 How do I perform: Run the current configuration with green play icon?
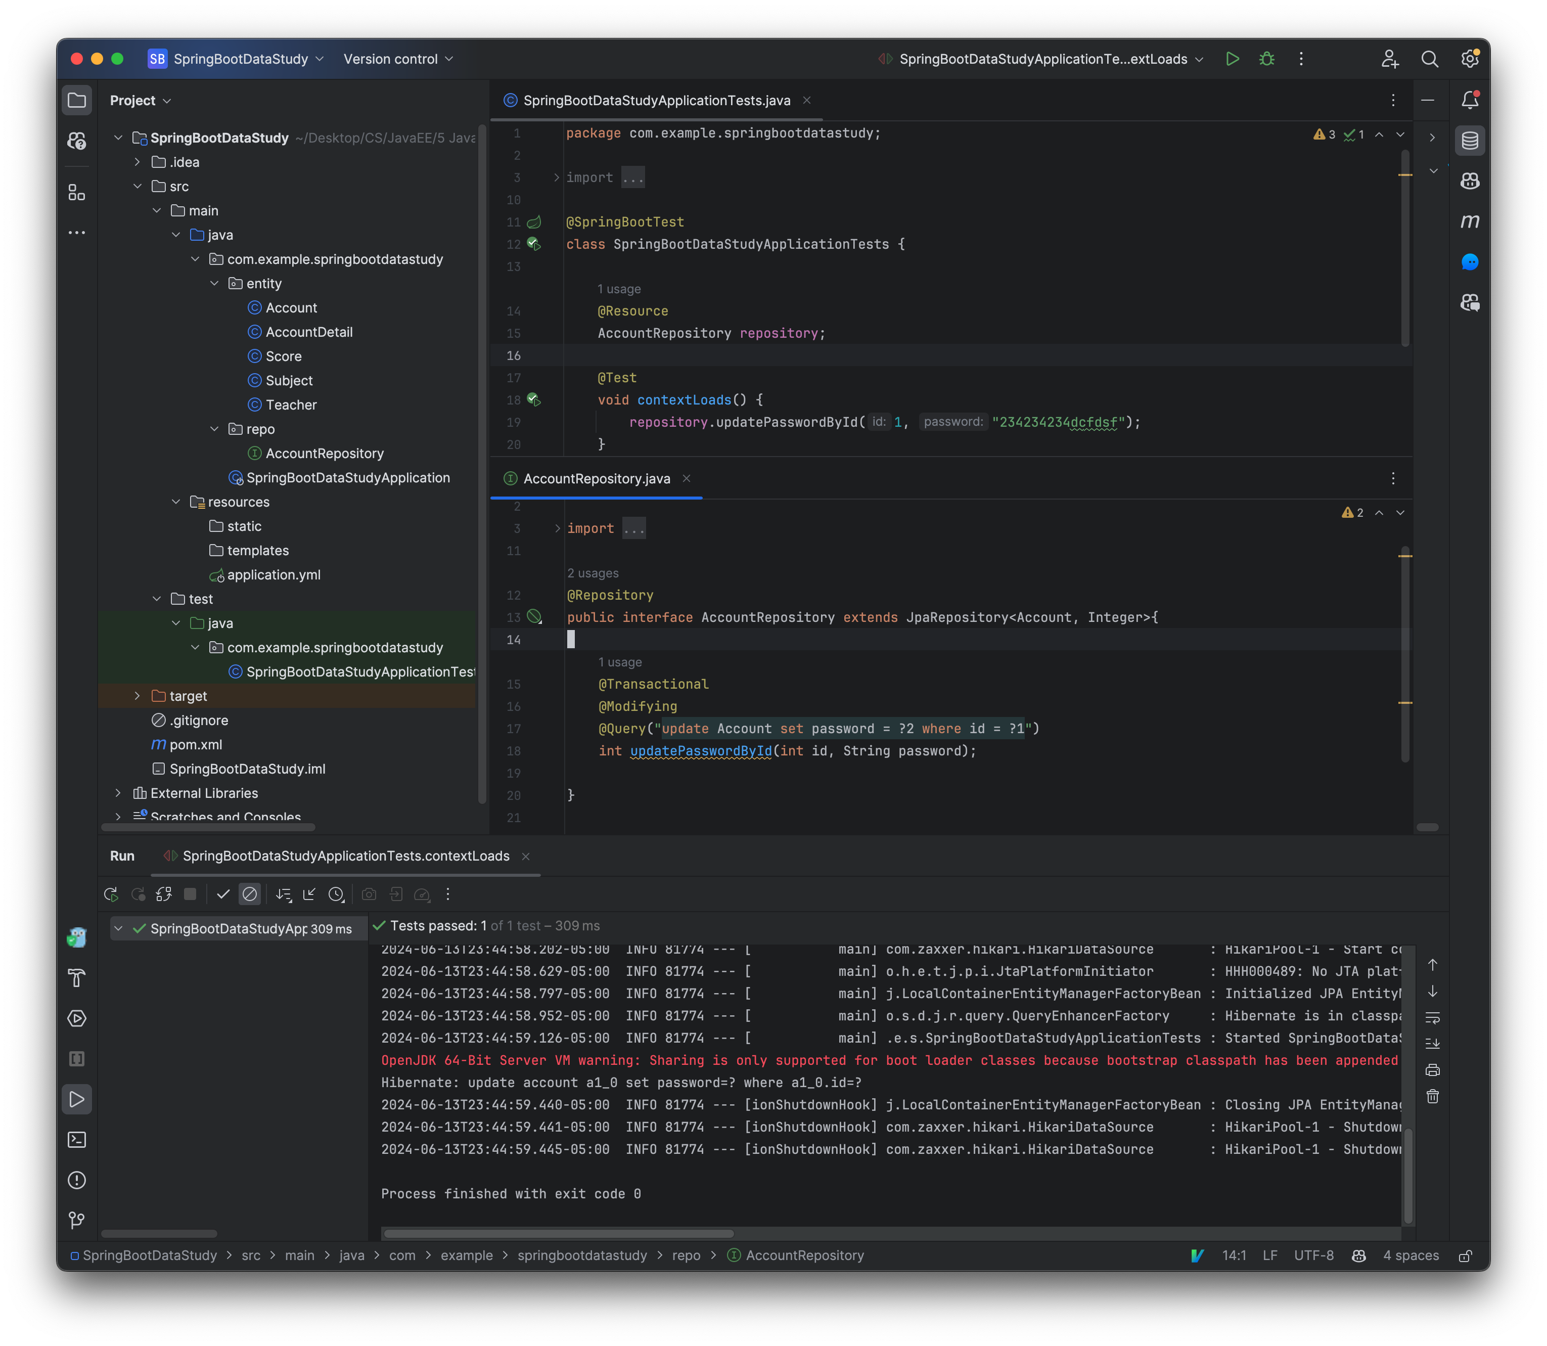pos(1233,59)
